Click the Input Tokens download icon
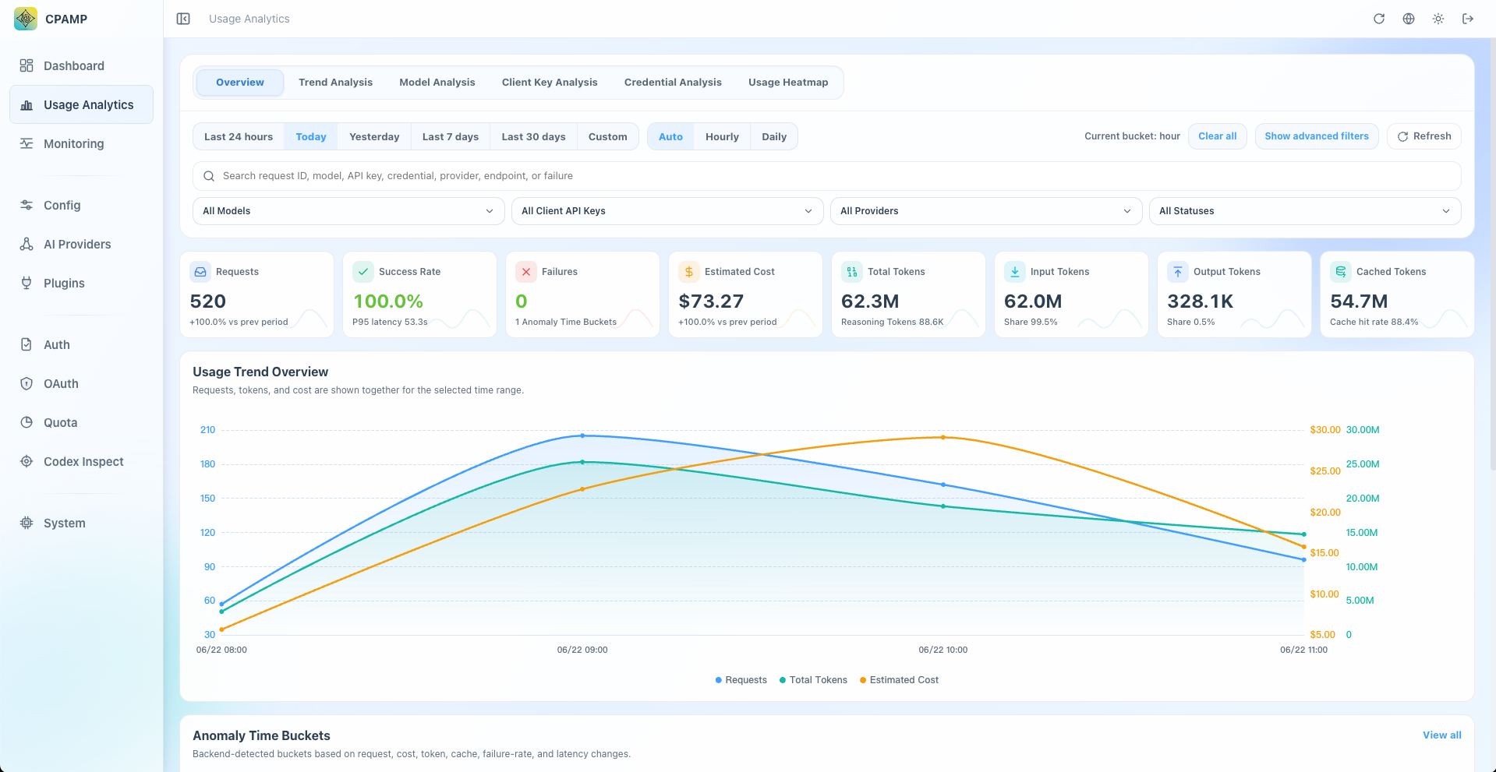 1015,272
